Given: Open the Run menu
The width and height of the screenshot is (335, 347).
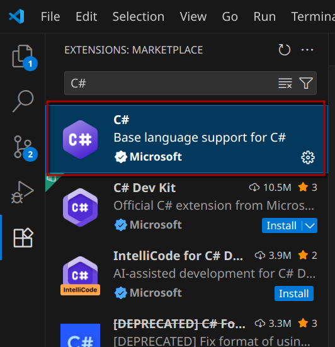Looking at the screenshot, I should point(264,16).
